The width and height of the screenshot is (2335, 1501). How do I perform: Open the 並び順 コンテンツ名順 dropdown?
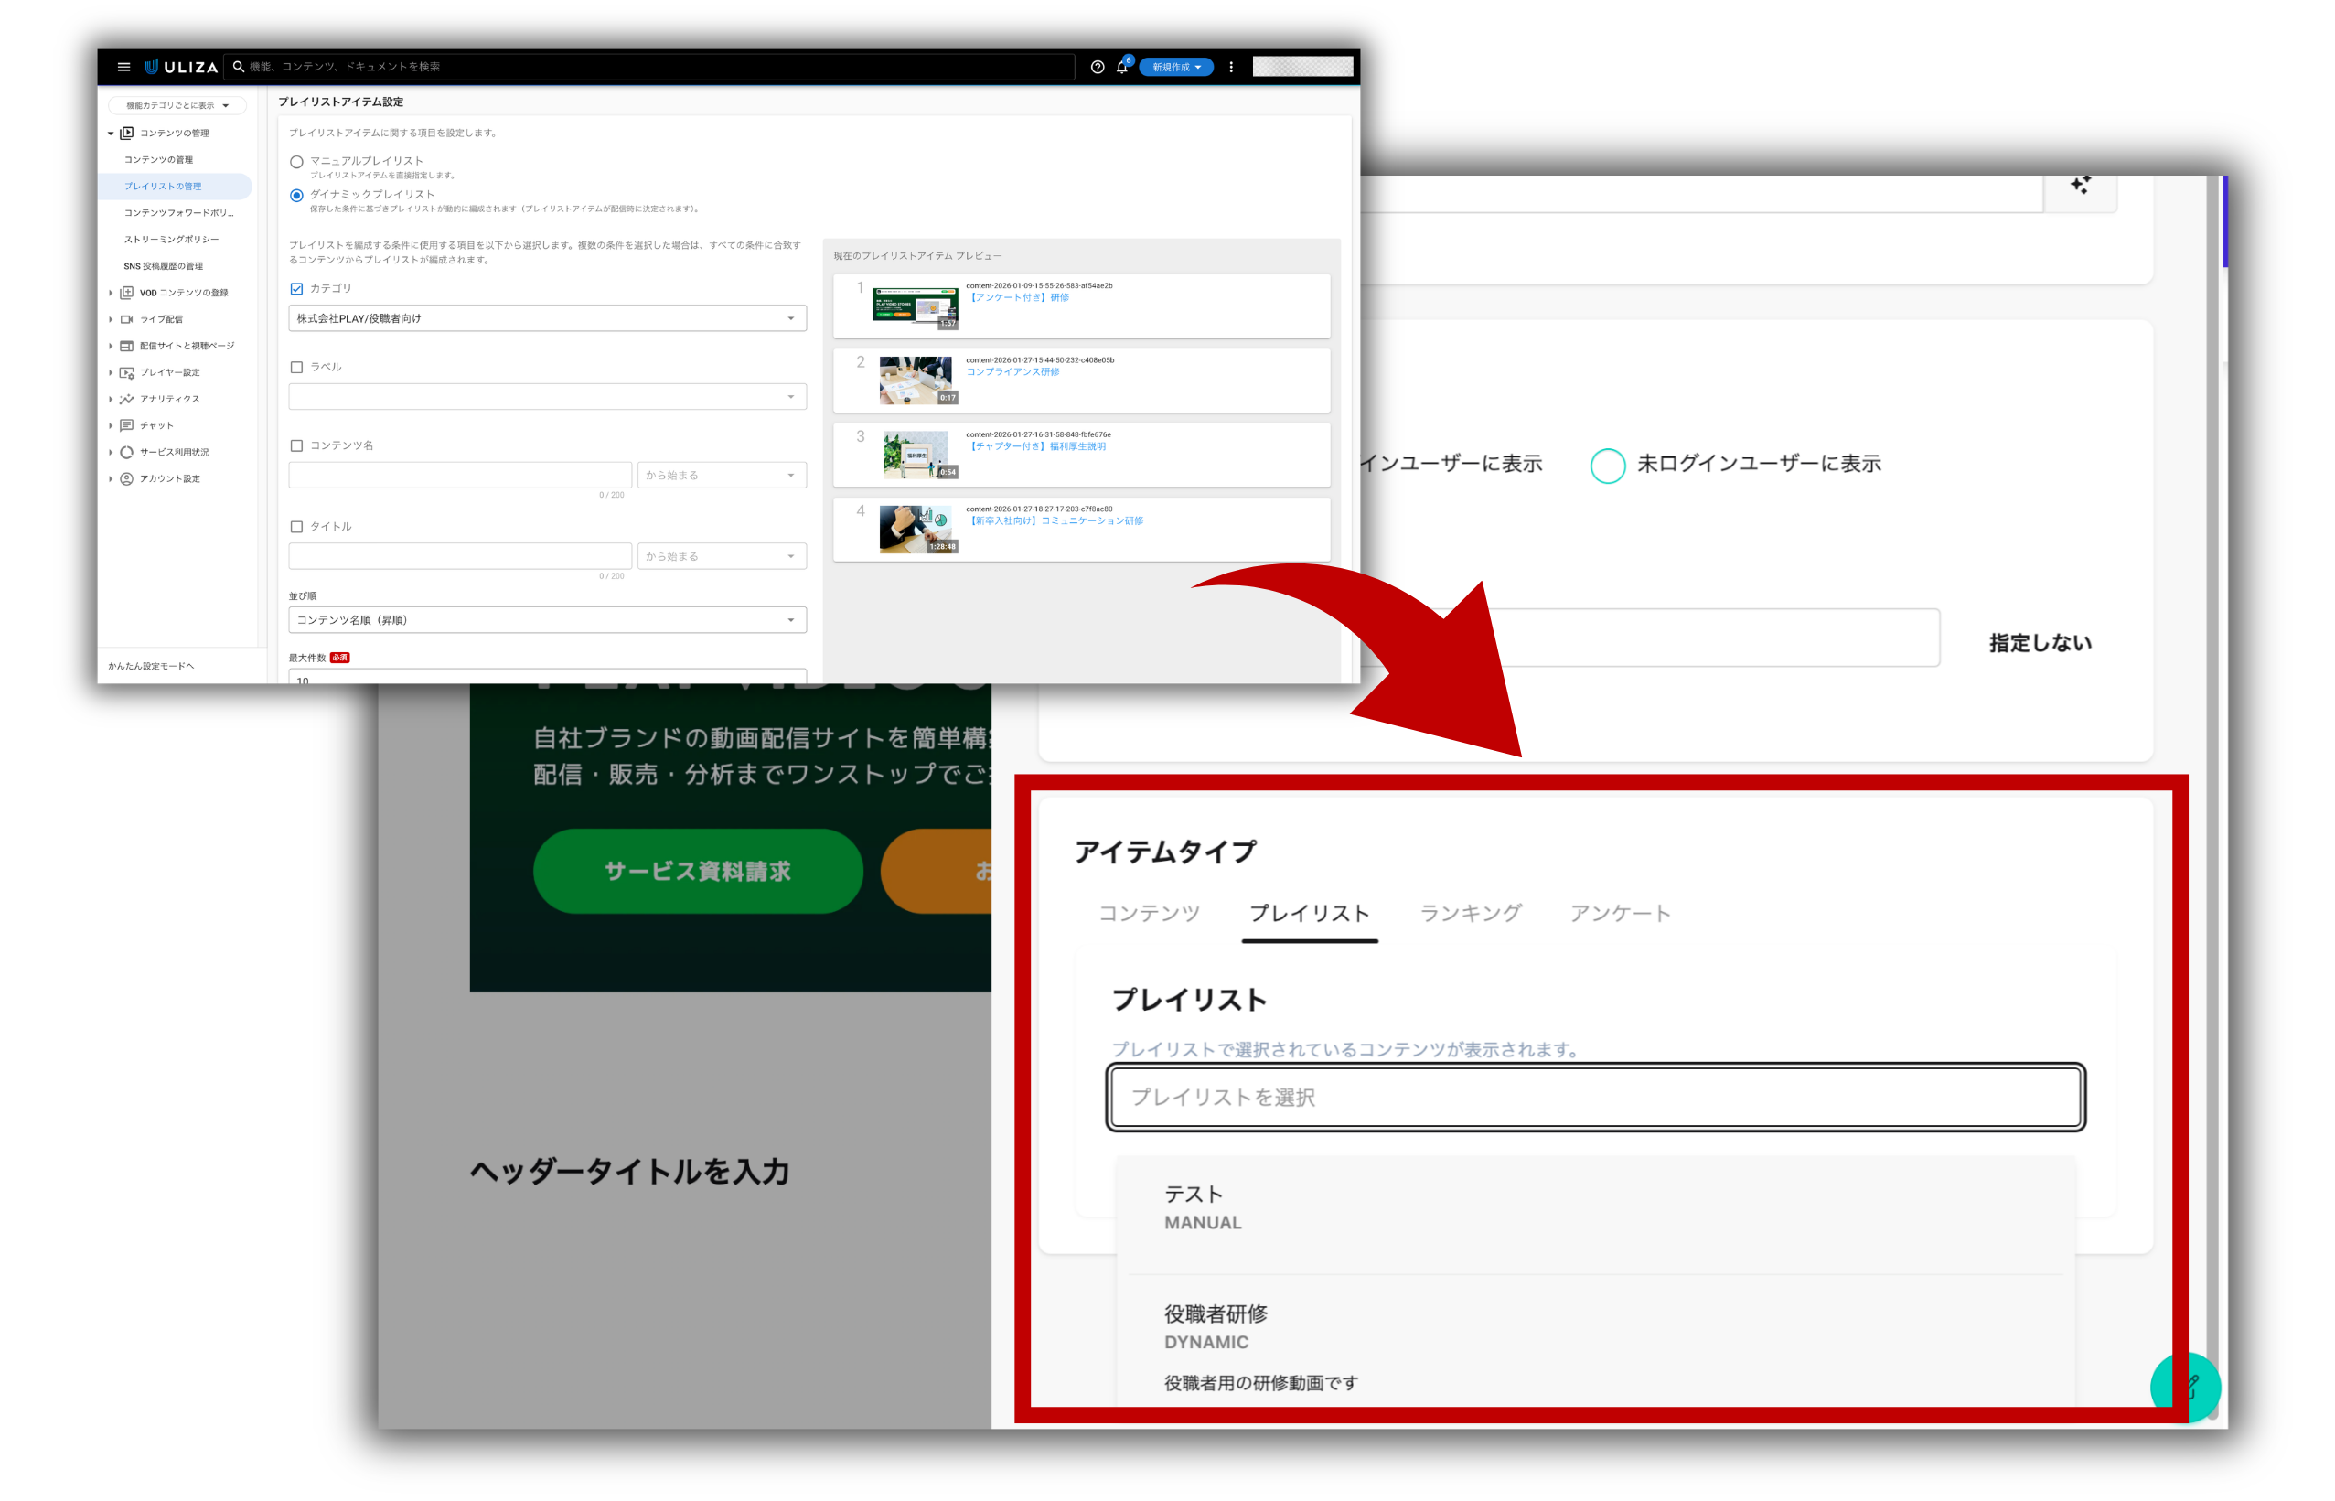[x=547, y=620]
